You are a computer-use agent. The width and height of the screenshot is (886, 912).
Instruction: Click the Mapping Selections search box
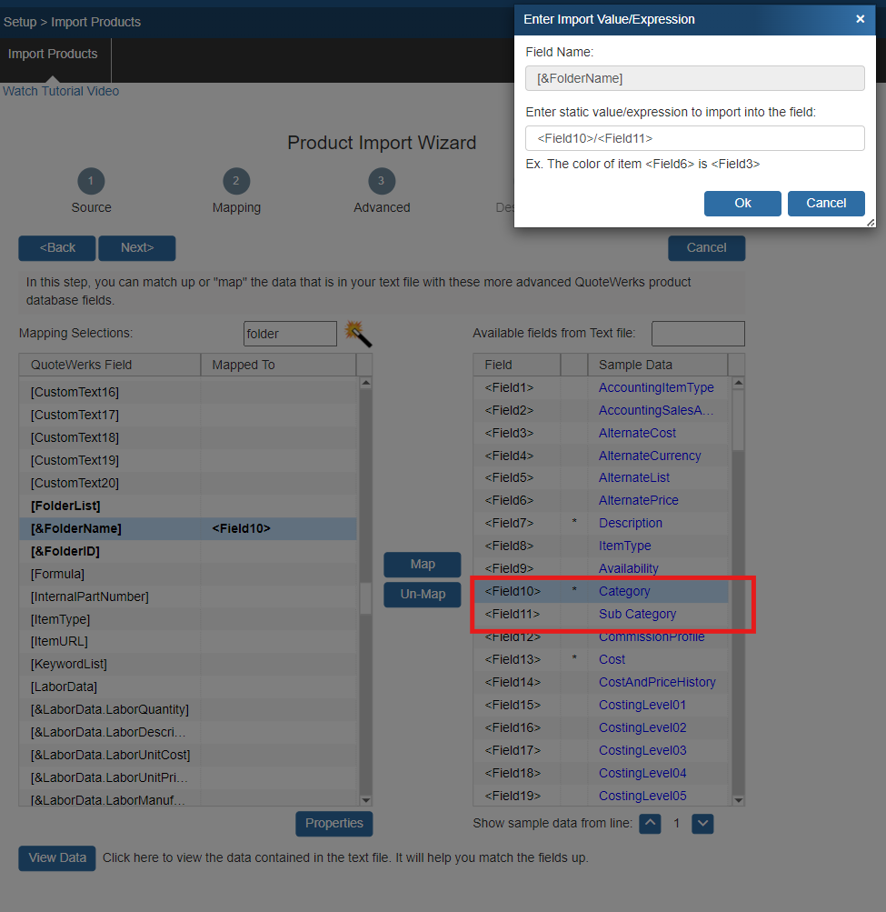tap(290, 334)
